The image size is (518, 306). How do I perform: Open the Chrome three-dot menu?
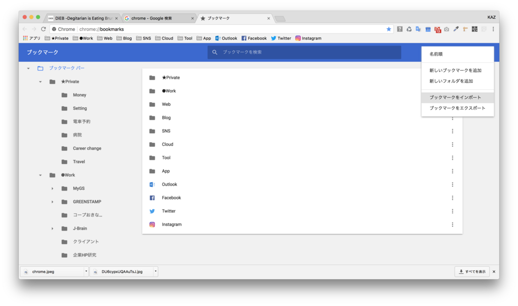click(x=493, y=29)
